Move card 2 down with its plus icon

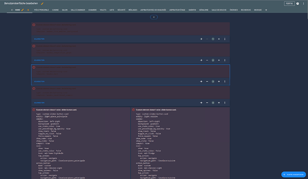(219, 60)
